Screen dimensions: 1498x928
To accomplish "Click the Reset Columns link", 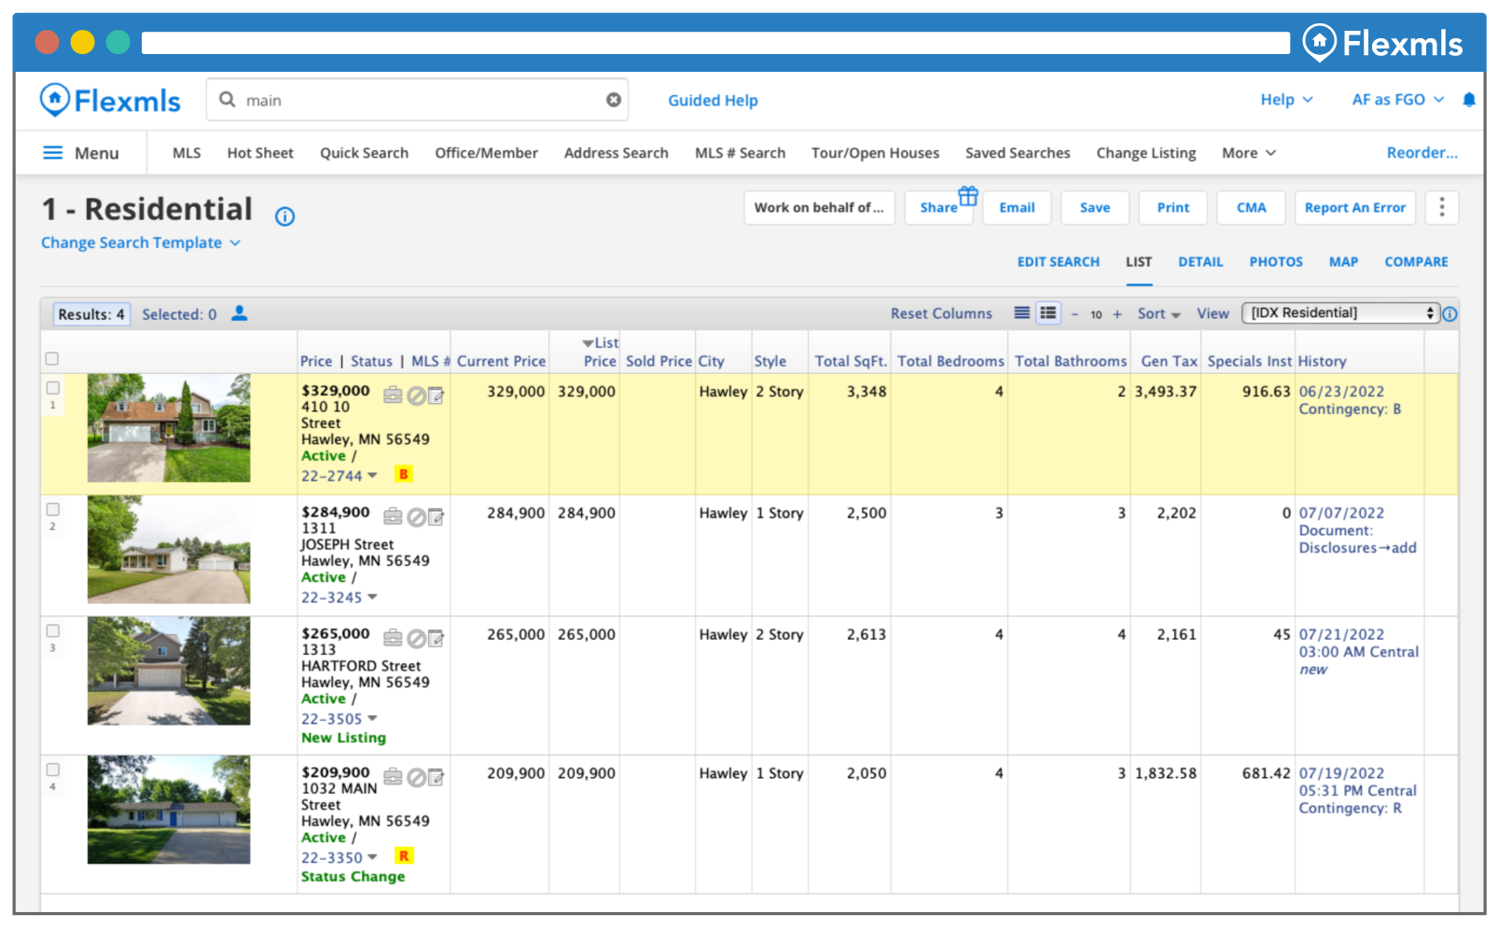I will click(x=940, y=314).
